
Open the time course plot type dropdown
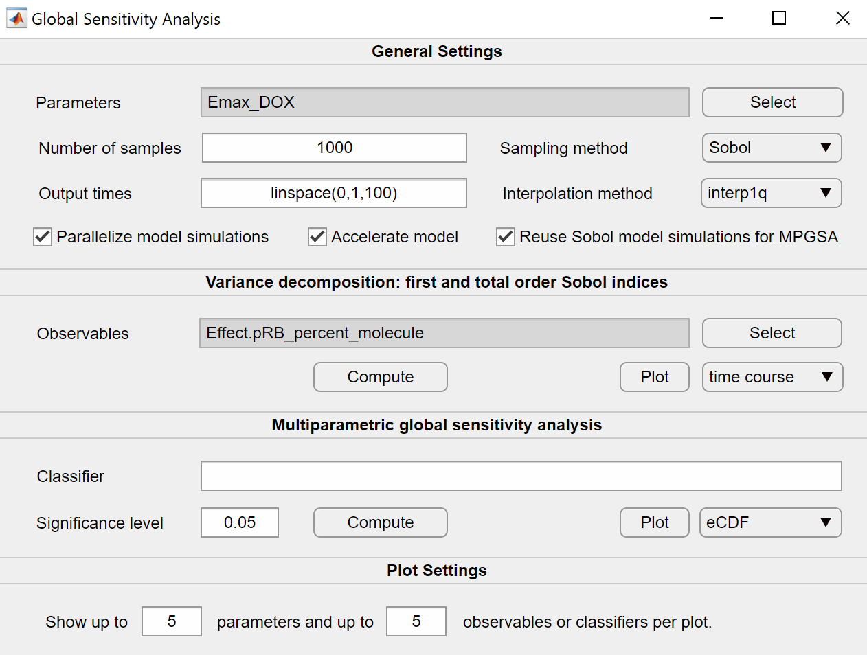point(772,377)
